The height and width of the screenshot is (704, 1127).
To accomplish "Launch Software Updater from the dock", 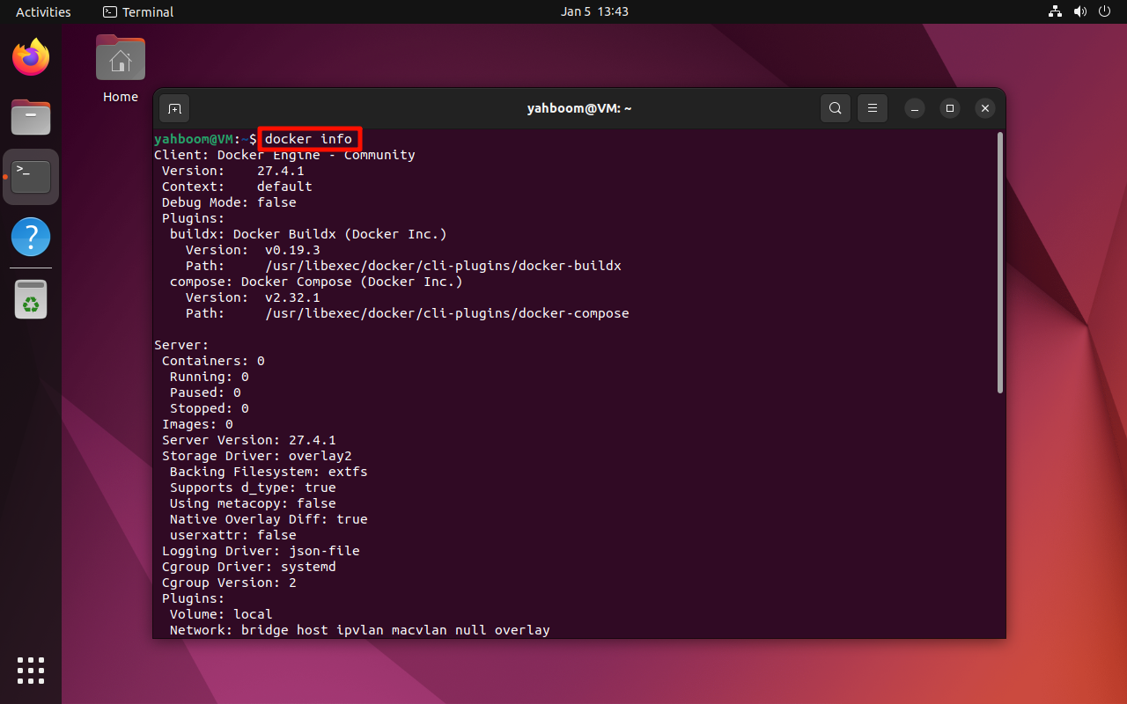I will tap(31, 298).
